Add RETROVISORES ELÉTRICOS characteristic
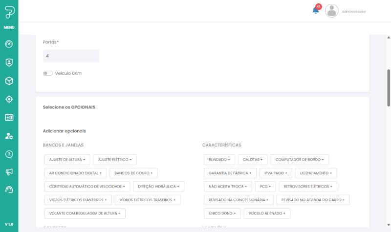Image resolution: width=391 pixels, height=232 pixels. (308, 187)
